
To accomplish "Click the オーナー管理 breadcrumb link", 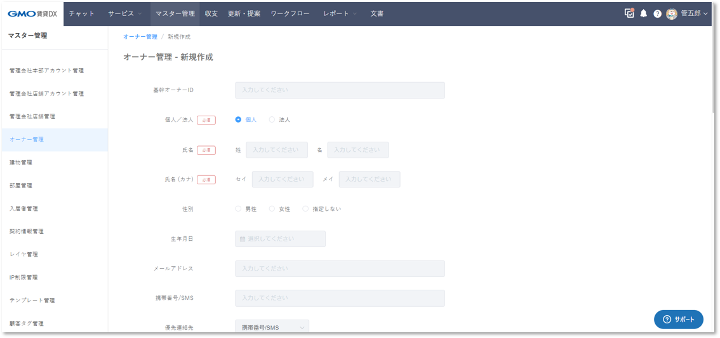I will (140, 37).
